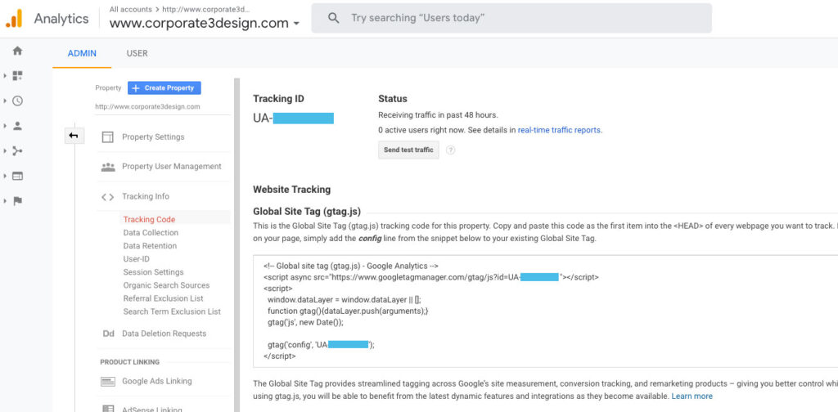
Task: Open the Customization dashboard icon
Action: coord(18,76)
